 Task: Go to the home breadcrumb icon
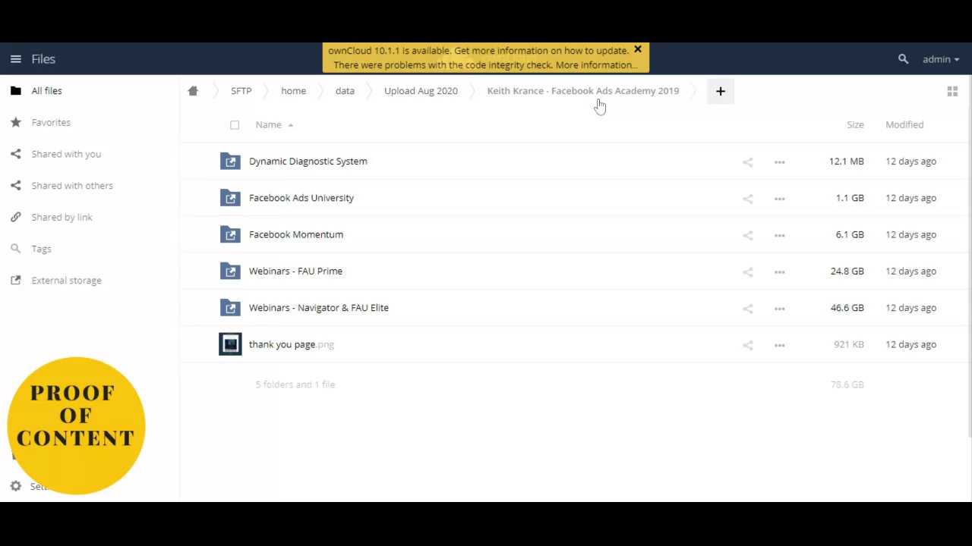(193, 91)
